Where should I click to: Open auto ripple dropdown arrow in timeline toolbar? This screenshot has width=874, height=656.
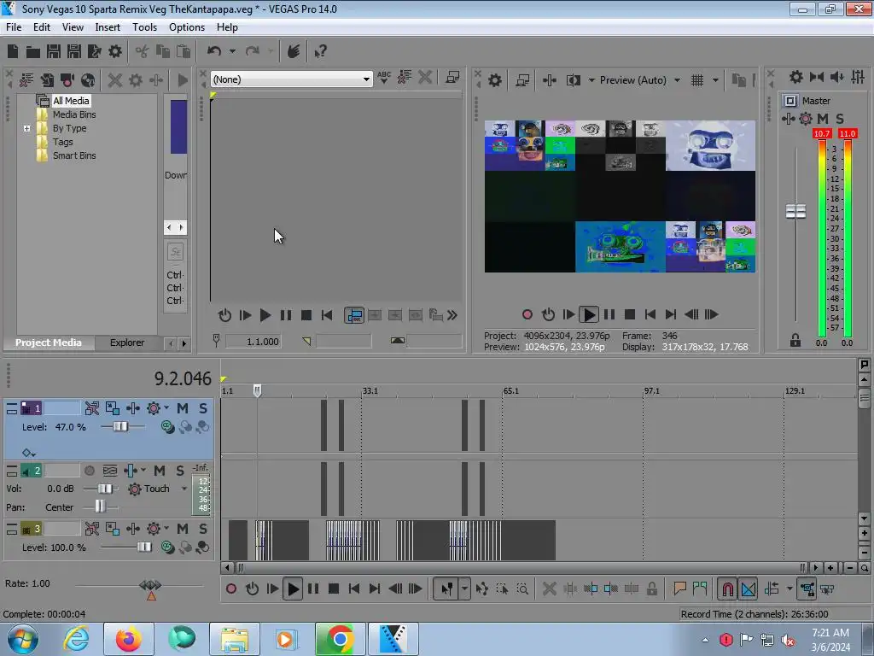tap(790, 589)
